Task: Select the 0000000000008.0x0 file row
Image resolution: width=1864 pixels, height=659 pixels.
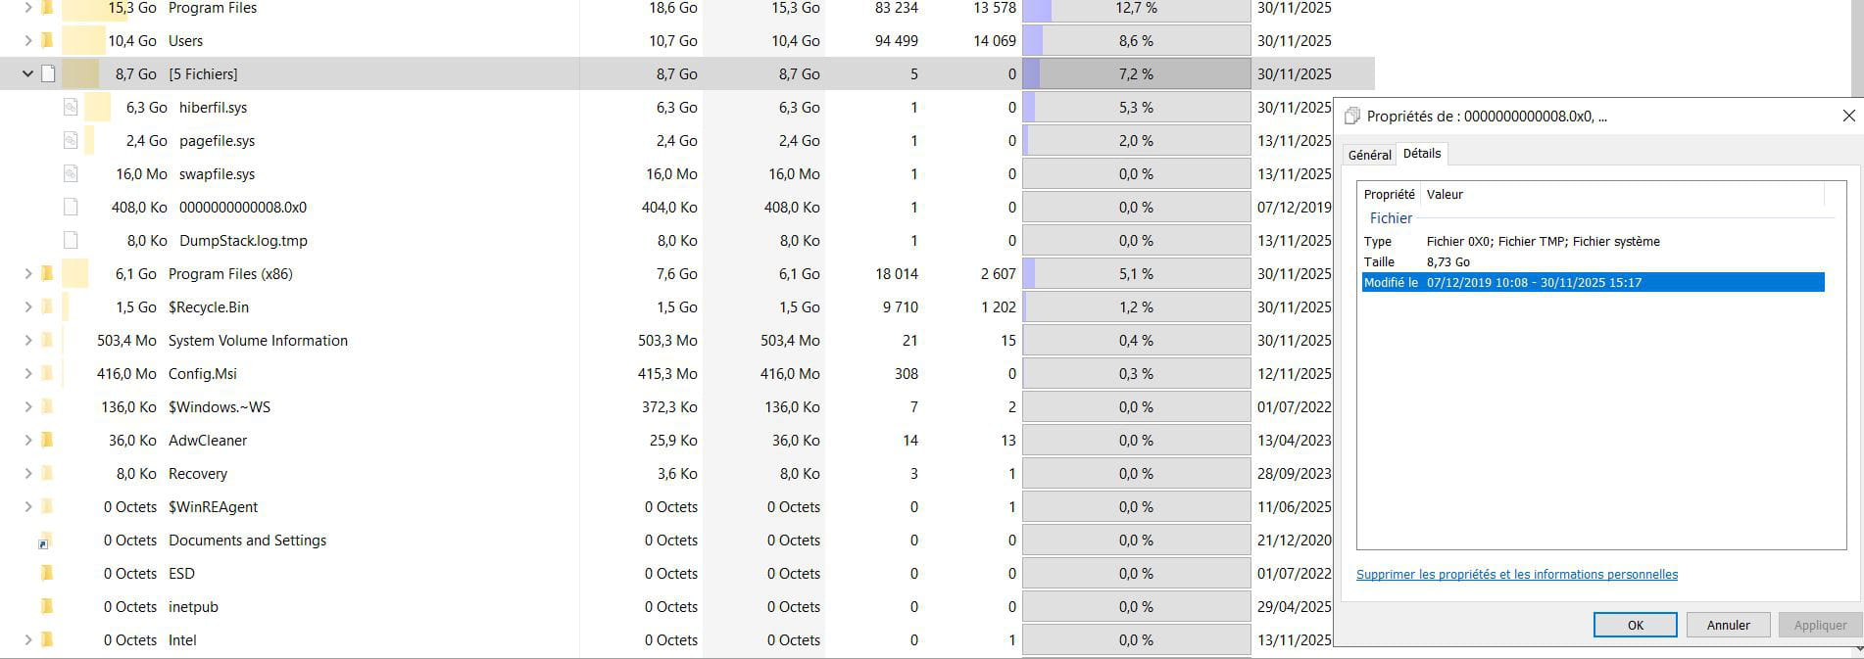Action: (243, 208)
